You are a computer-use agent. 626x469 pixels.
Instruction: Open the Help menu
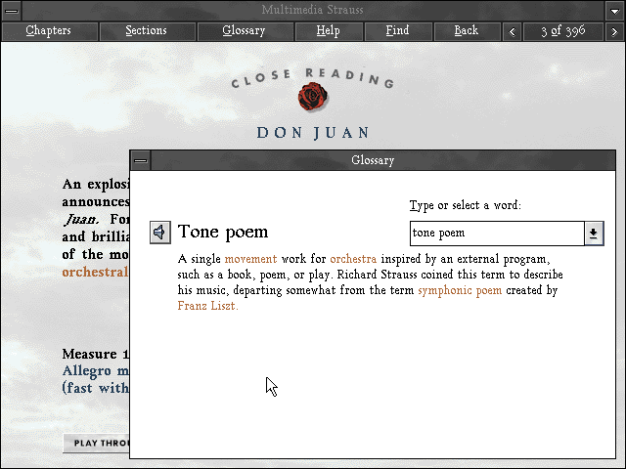[x=329, y=31]
